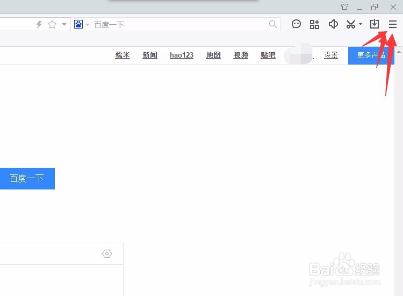The image size is (403, 296).
Task: Expand the search engine selector arrow
Action: coord(88,25)
